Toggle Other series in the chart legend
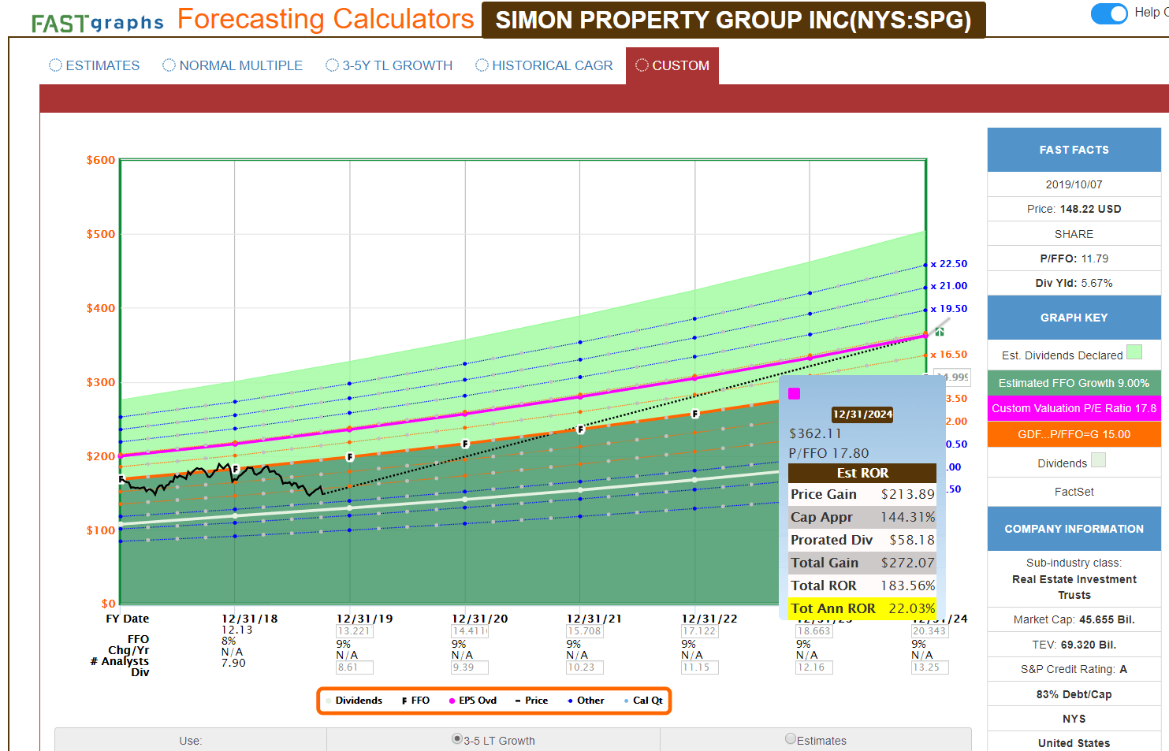1169x751 pixels. pyautogui.click(x=586, y=701)
